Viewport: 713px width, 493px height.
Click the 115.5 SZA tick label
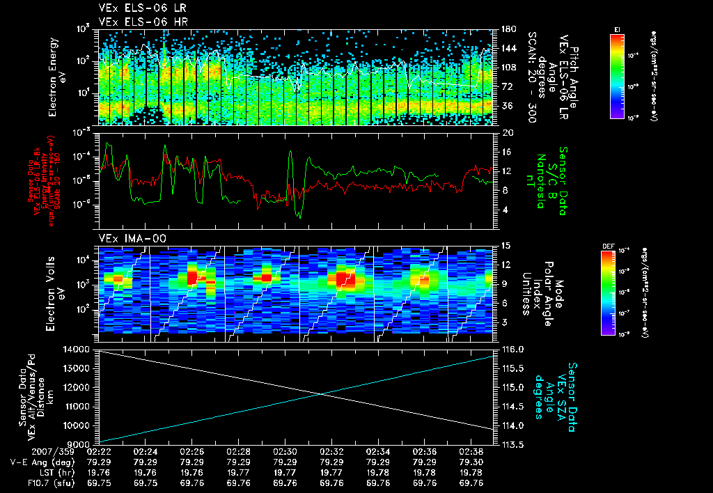(x=512, y=368)
